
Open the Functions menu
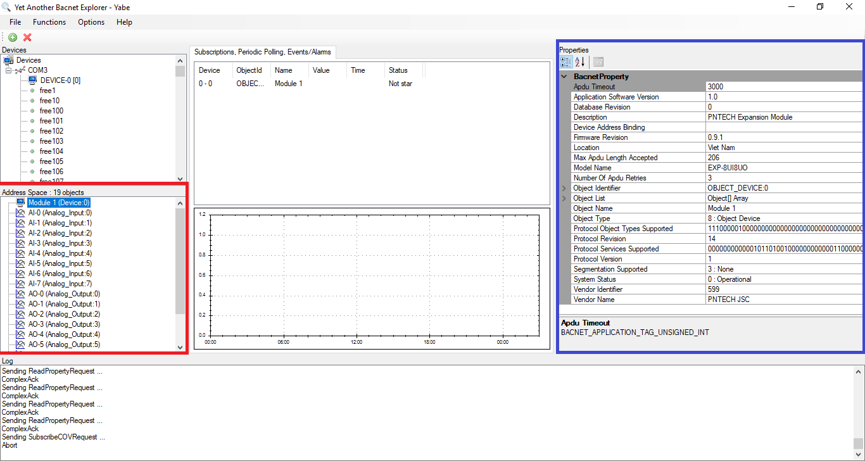49,22
